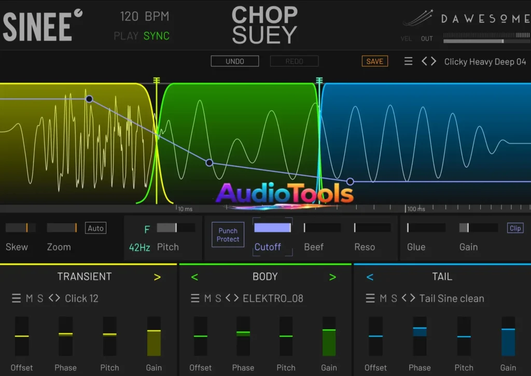531x376 pixels.
Task: Open the preset hamburger menu near Save
Action: point(409,61)
